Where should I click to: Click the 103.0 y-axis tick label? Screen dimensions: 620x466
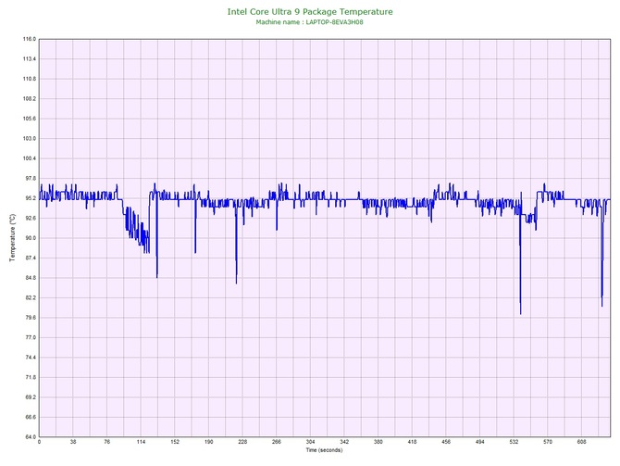30,139
